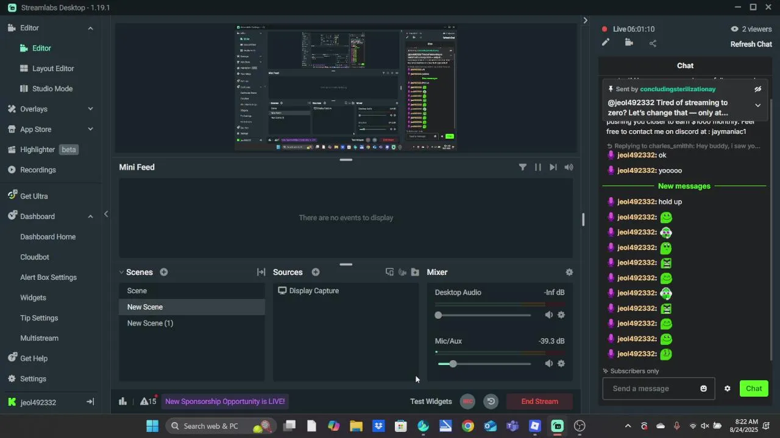The image size is (780, 438).
Task: Open the performance stats bar chart icon
Action: point(122,401)
